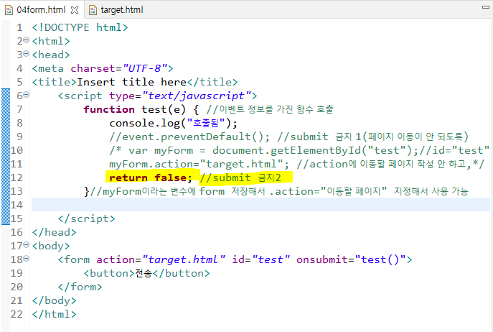Click line number 22 in the gutter

[17, 314]
